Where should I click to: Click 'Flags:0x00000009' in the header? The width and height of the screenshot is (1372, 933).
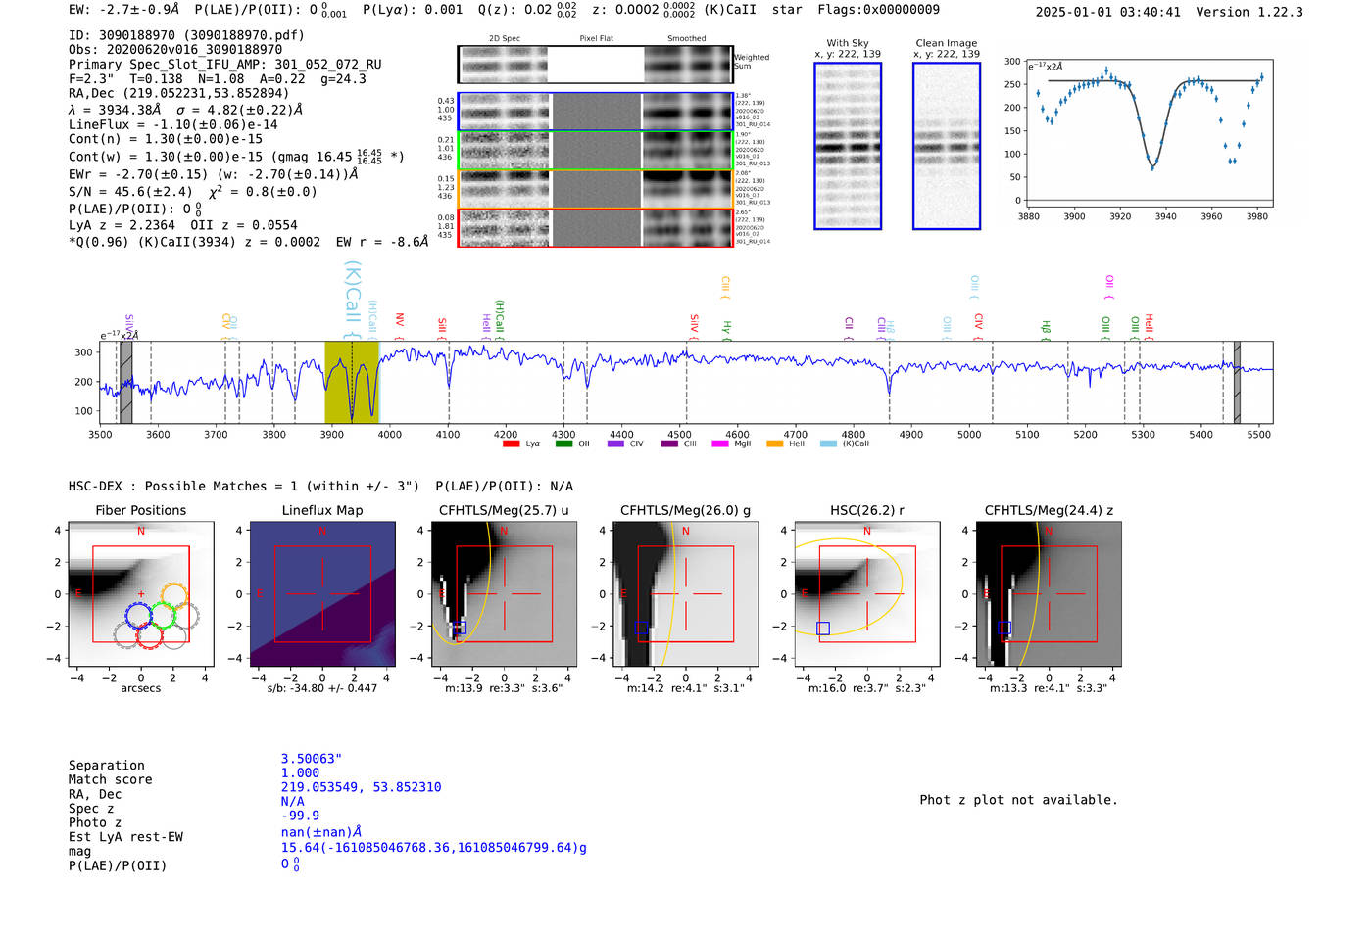point(879,10)
